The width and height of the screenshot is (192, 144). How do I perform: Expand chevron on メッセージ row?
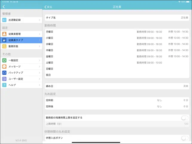(x=39, y=66)
